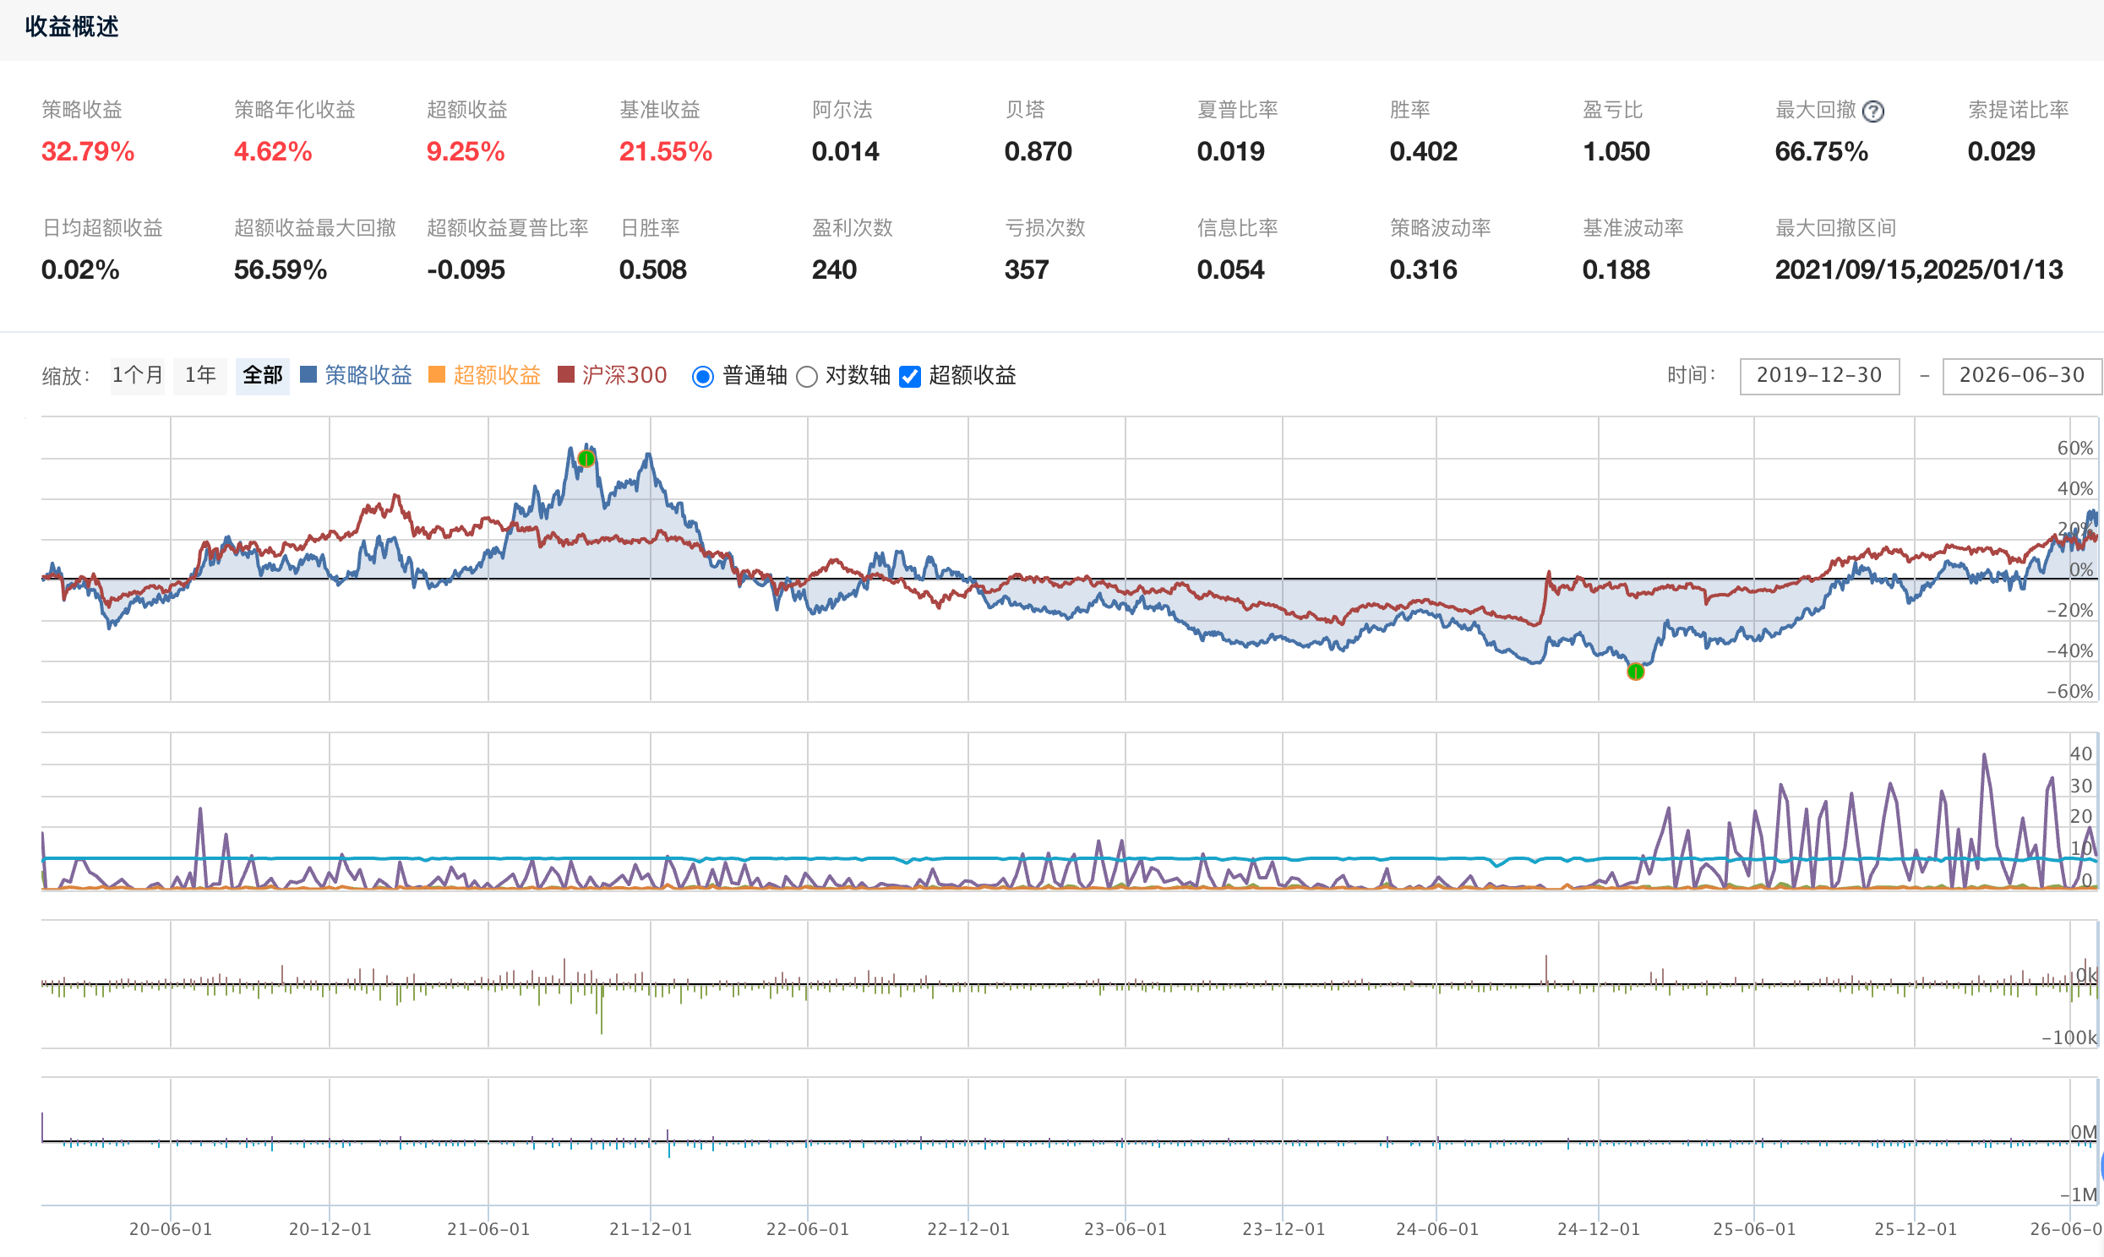Click the orange 超额收益 legend label

[x=497, y=375]
